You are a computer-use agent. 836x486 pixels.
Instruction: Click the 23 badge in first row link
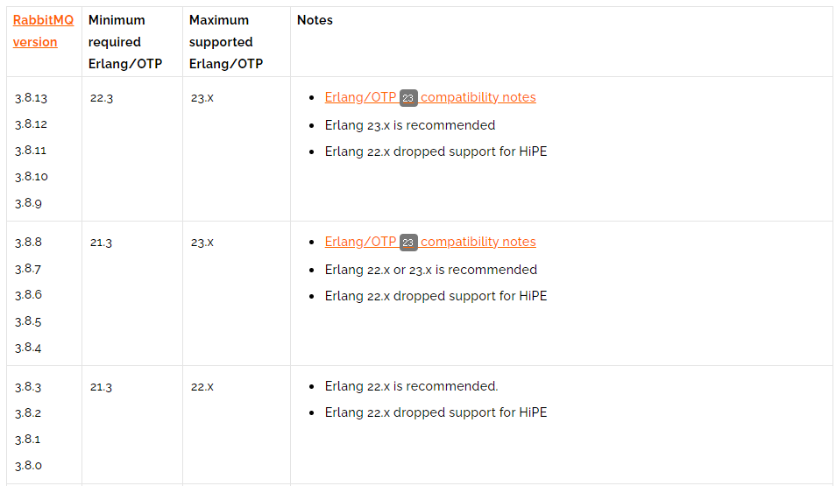pos(408,98)
